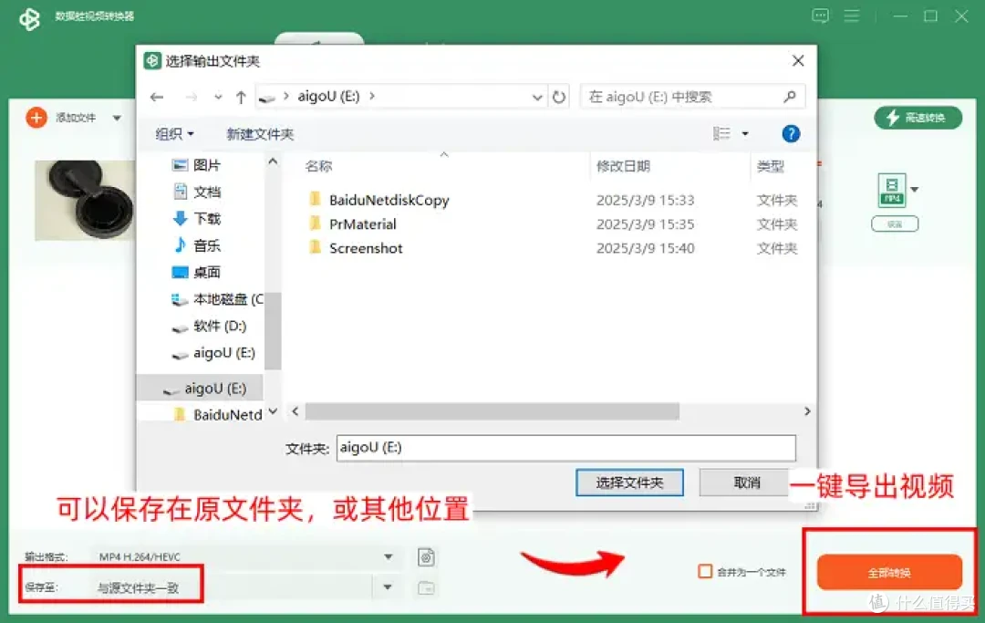The height and width of the screenshot is (623, 985).
Task: Refresh the aigoU (E:) folder listing
Action: coord(558,97)
